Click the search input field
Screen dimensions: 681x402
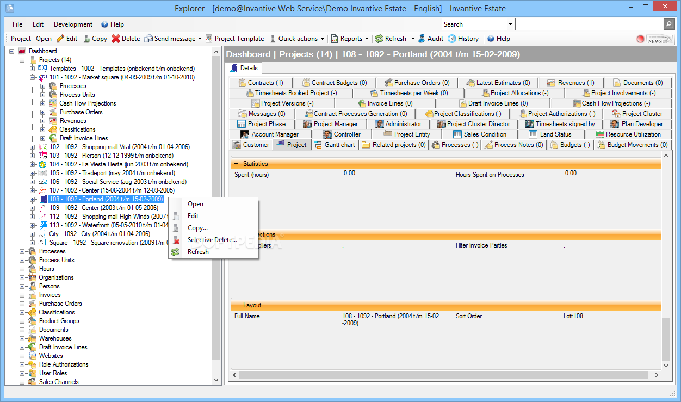pyautogui.click(x=589, y=24)
